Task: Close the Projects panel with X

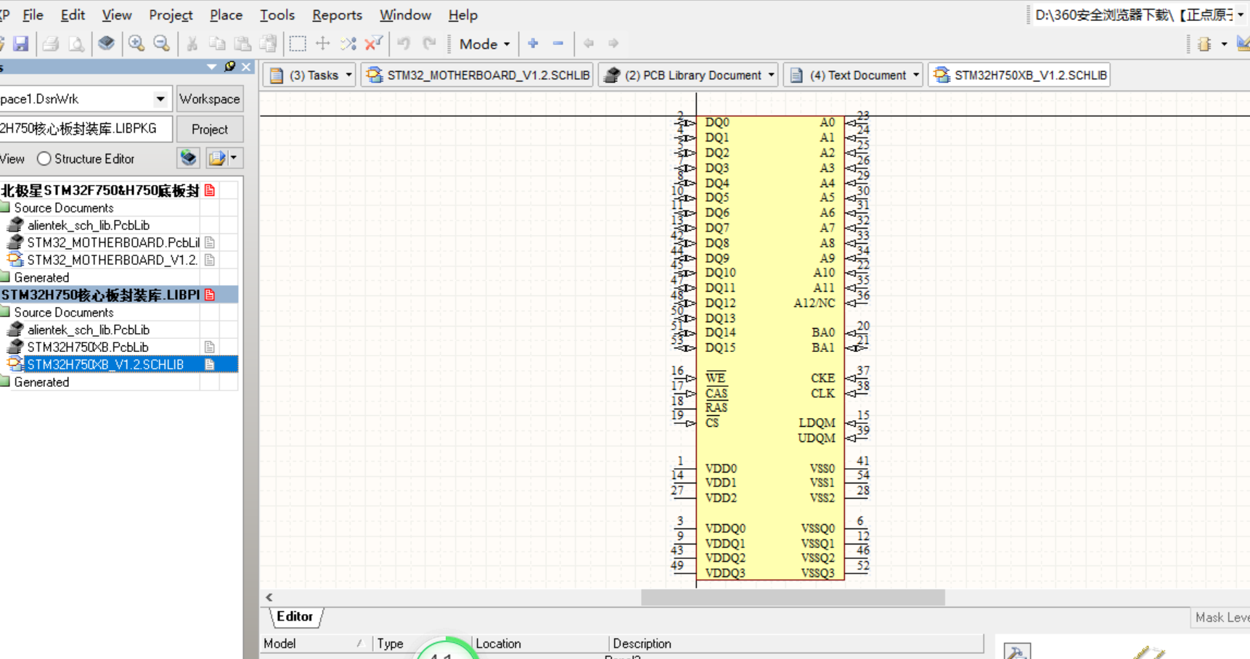Action: pos(247,67)
